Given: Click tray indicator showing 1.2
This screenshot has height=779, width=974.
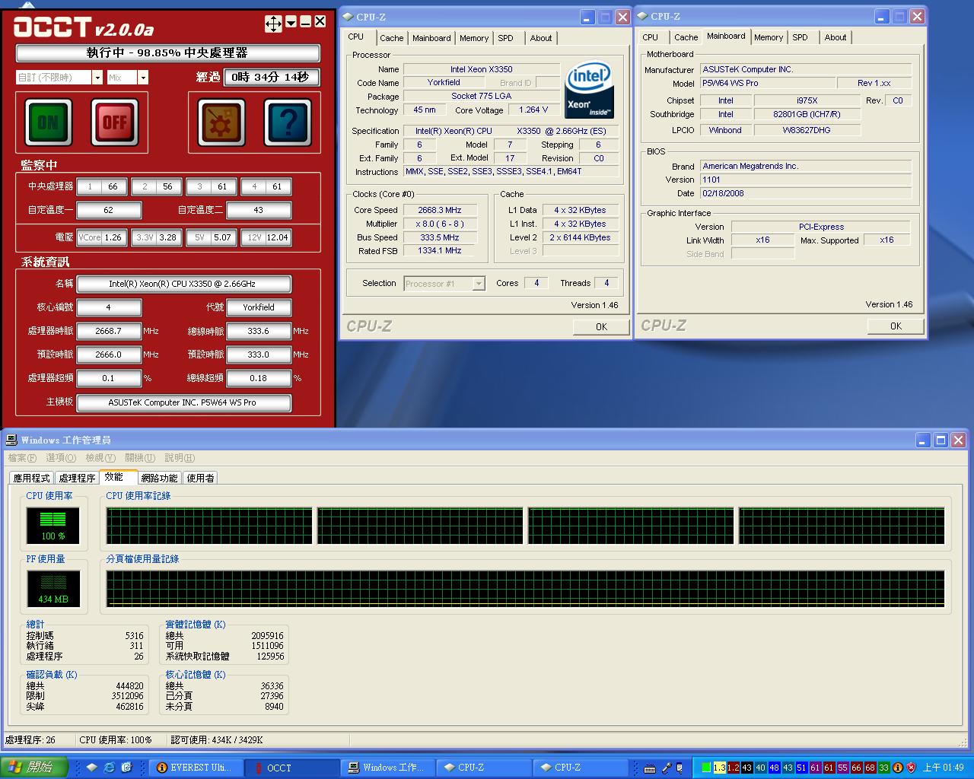Looking at the screenshot, I should tap(733, 768).
